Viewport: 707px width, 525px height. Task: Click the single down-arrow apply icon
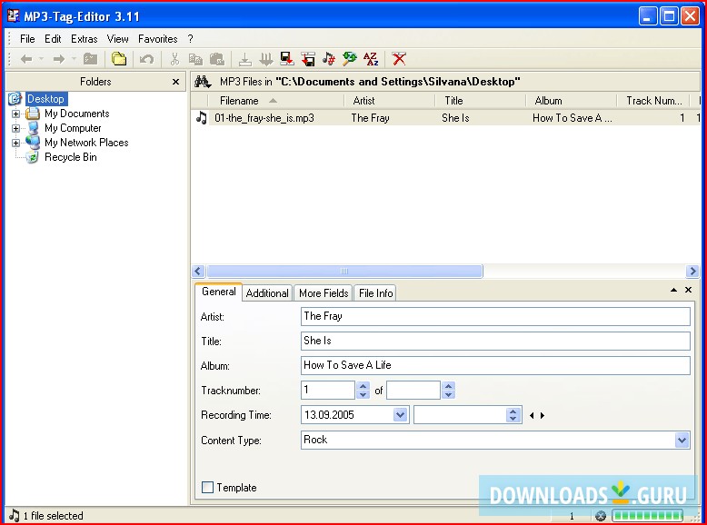click(244, 59)
